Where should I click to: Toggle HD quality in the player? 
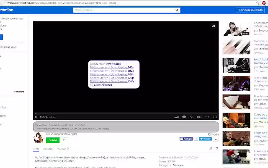199,117
